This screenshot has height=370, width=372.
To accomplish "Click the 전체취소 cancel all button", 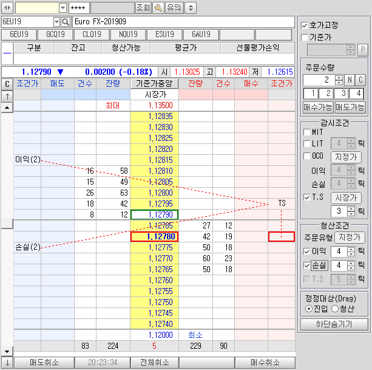I will (154, 363).
